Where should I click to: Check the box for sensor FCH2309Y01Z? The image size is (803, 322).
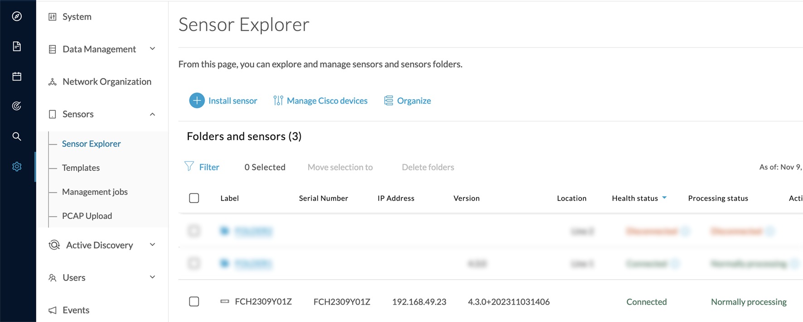point(194,302)
